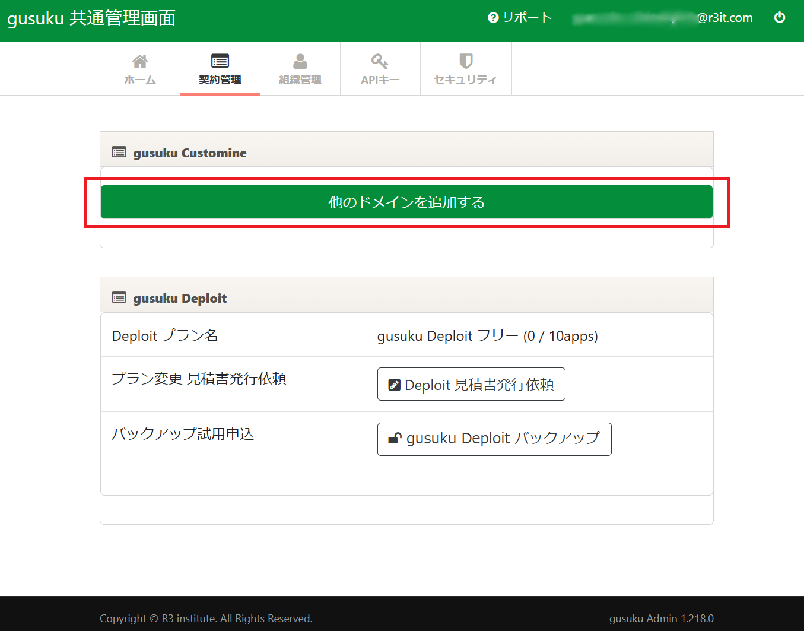Click the APIキー key icon
The width and height of the screenshot is (804, 631).
[x=380, y=61]
